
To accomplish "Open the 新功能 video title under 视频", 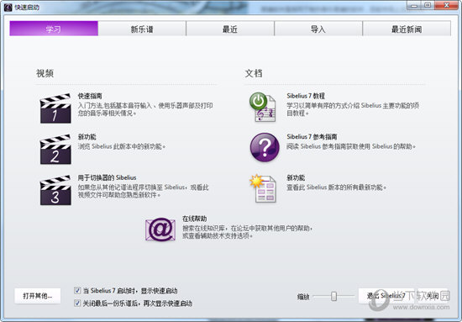I will (87, 137).
